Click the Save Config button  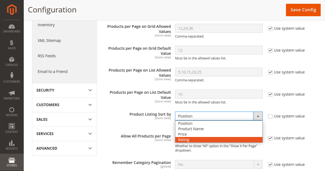pyautogui.click(x=303, y=10)
